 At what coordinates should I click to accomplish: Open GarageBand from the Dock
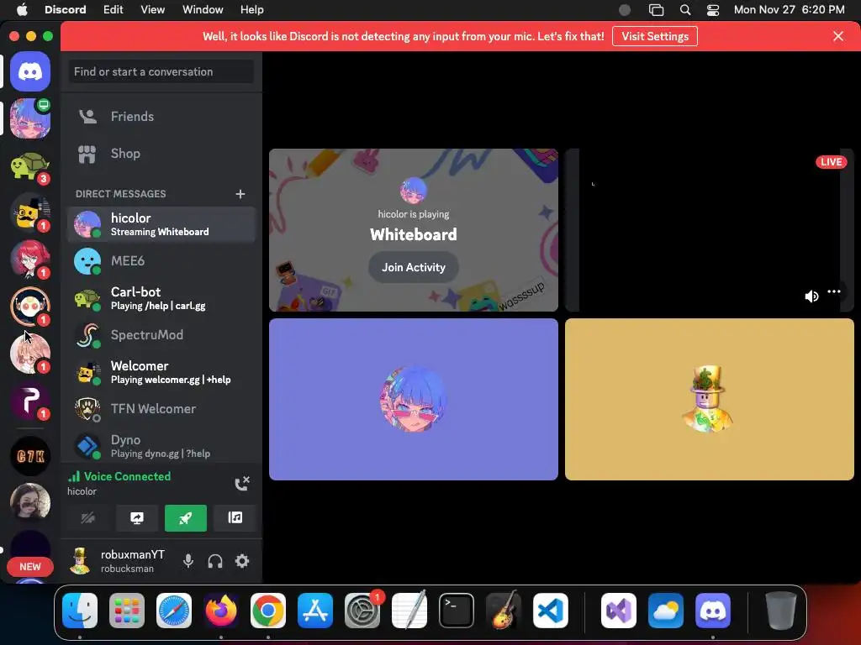pos(504,610)
